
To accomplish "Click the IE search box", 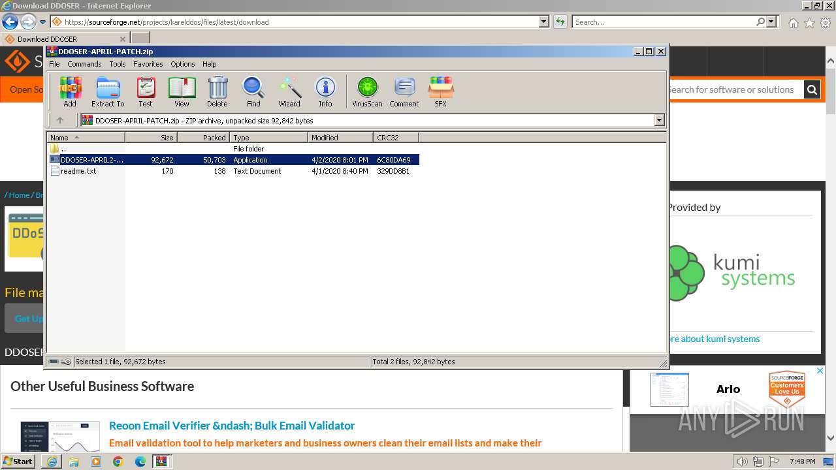I will 664,22.
